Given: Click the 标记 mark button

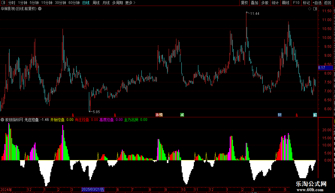Looking at the screenshot, I should (x=306, y=3).
